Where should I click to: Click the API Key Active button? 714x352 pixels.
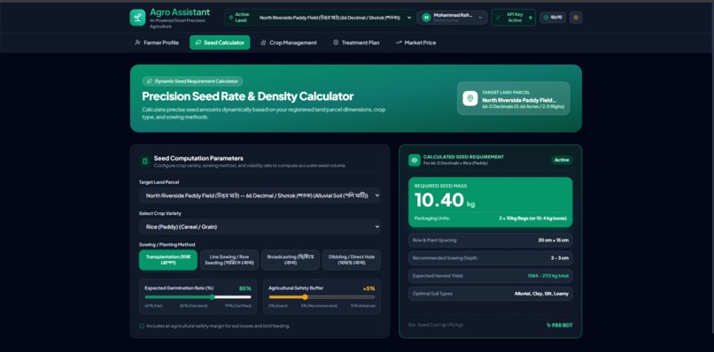[513, 18]
